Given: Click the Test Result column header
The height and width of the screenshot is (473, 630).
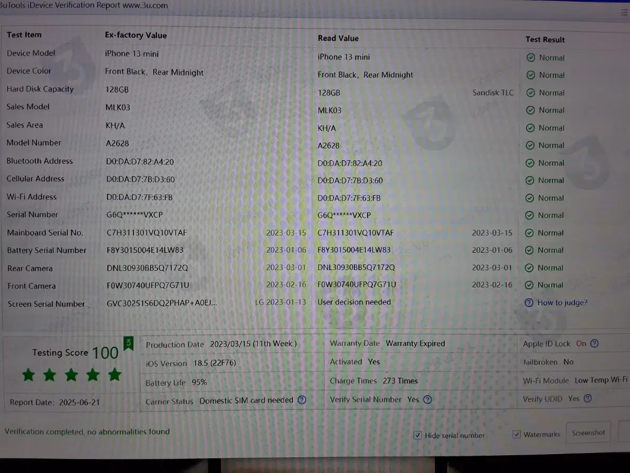Looking at the screenshot, I should 545,39.
